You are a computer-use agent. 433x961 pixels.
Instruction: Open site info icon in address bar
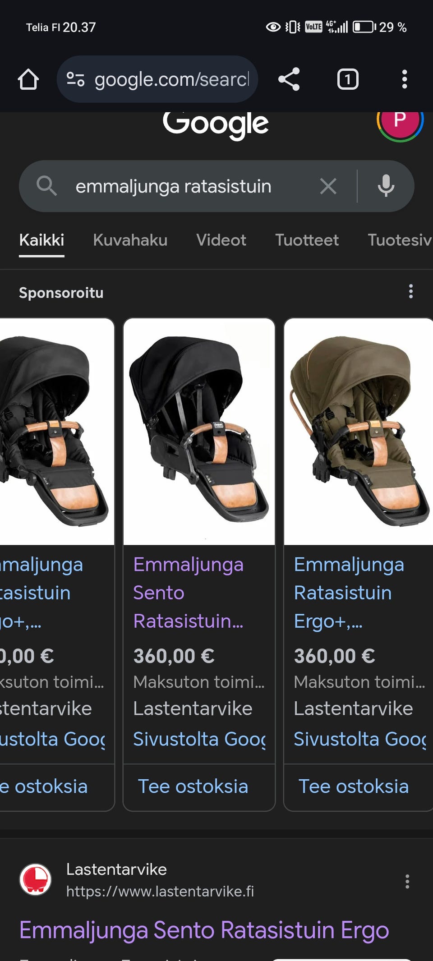tap(75, 79)
